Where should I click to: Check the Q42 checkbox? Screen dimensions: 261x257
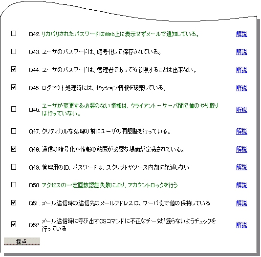pos(14,33)
